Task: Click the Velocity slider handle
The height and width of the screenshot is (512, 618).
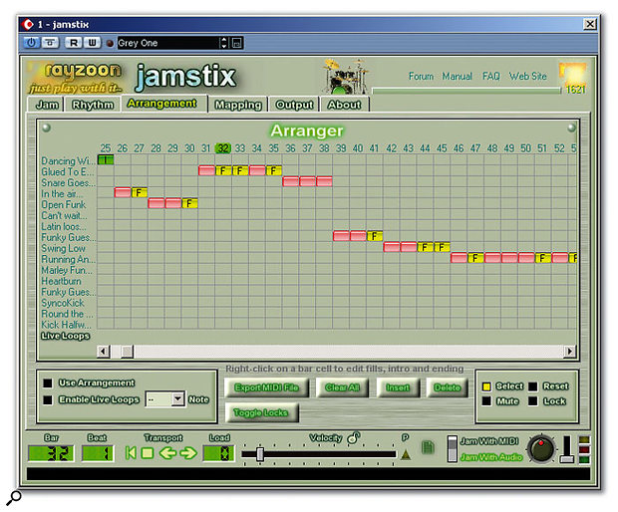Action: tap(260, 453)
